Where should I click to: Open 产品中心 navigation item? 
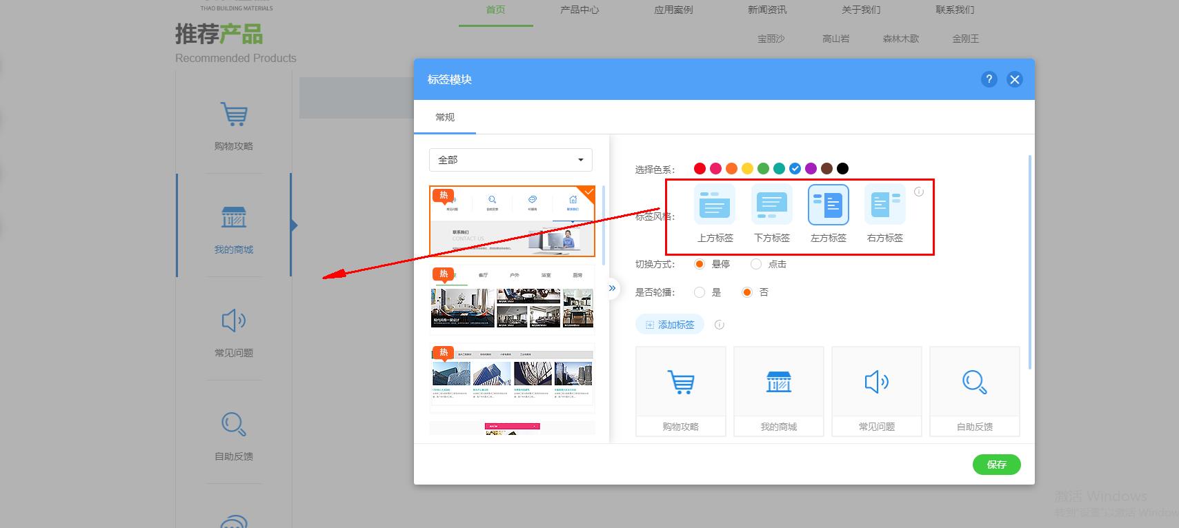tap(579, 10)
